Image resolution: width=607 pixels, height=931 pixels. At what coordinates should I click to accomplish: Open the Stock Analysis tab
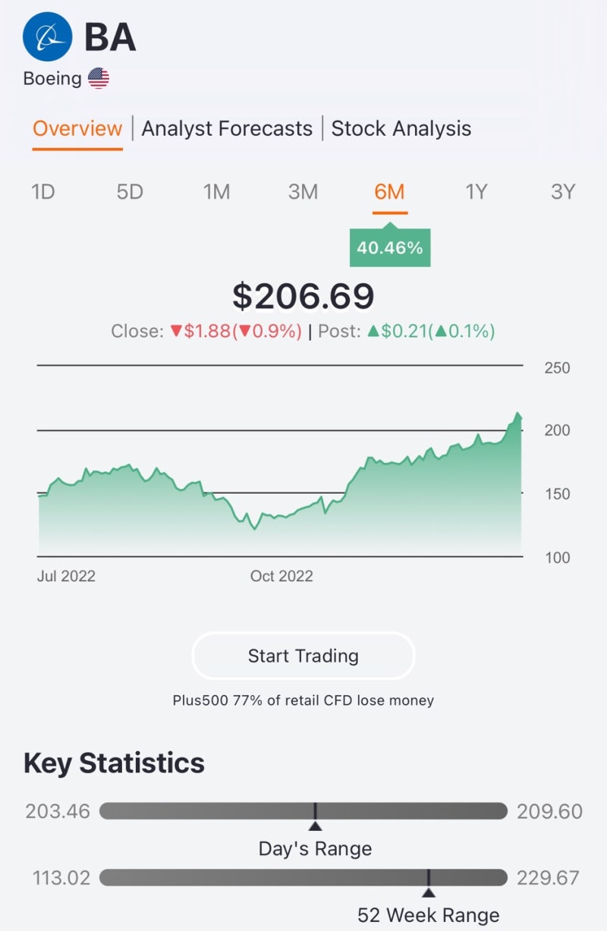[x=401, y=129]
